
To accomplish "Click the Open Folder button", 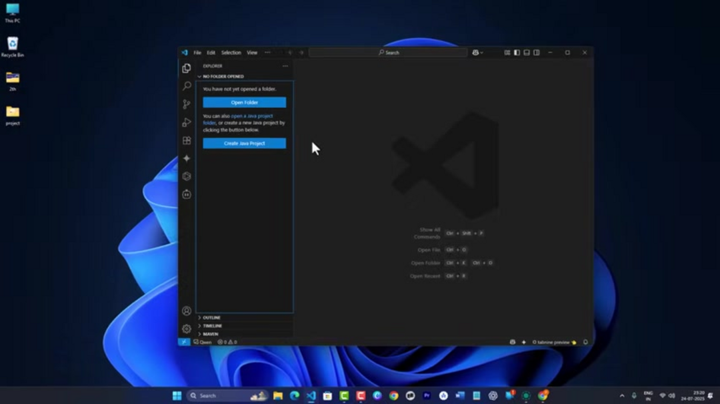I will coord(245,102).
